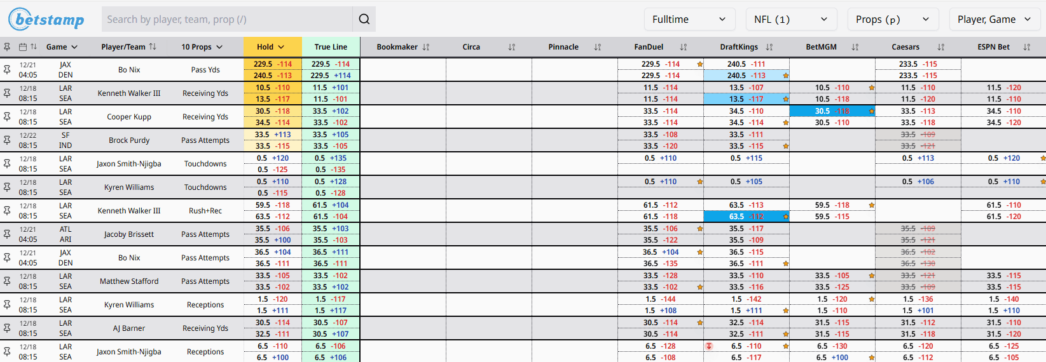The height and width of the screenshot is (362, 1046).
Task: Pin the Jaxon Smith-Njigba Receptions row
Action: [7, 352]
